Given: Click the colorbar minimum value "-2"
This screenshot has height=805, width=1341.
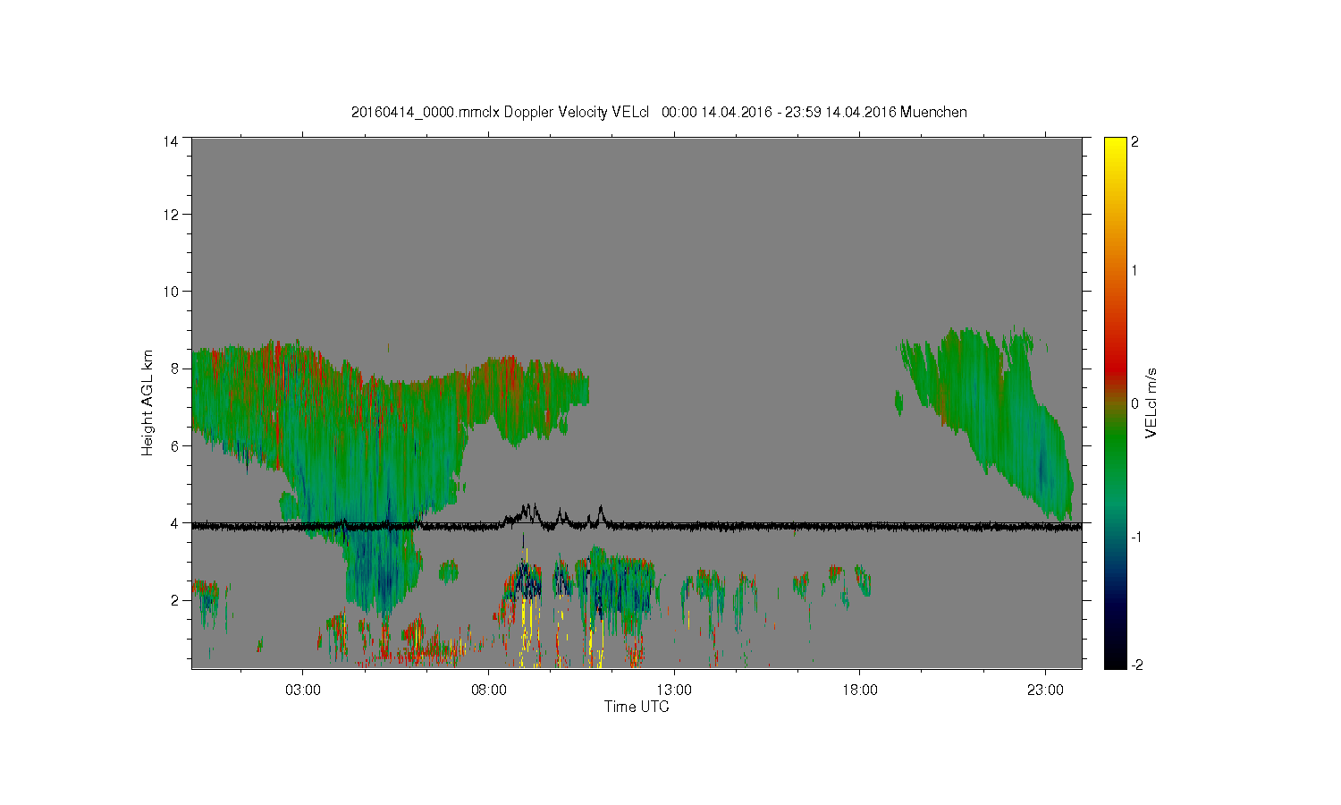Looking at the screenshot, I should (1135, 665).
